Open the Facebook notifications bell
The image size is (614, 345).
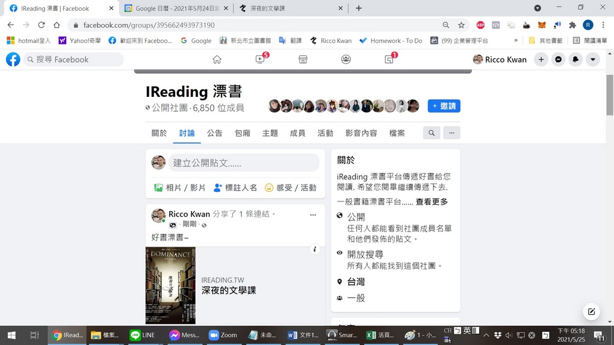point(575,60)
